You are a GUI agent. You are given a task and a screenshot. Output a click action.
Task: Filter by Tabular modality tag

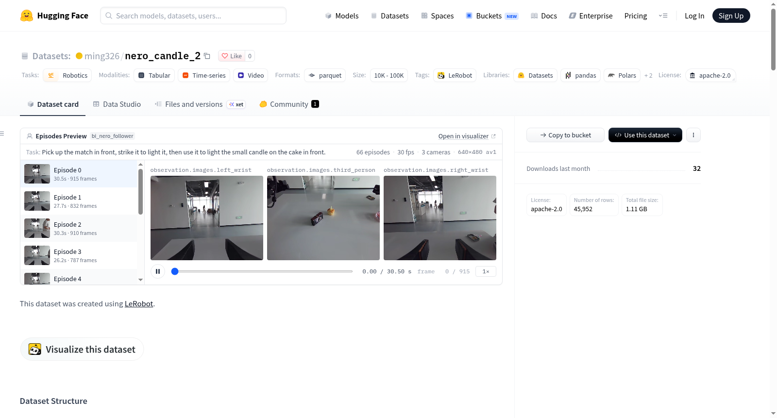[154, 75]
